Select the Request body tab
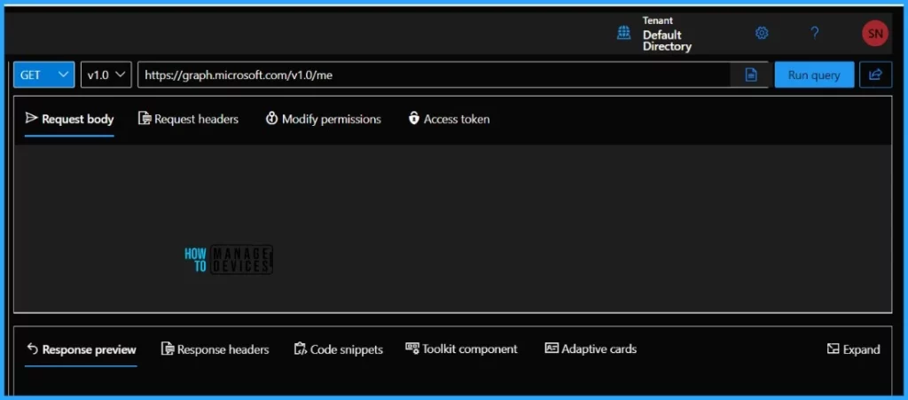 pyautogui.click(x=69, y=119)
